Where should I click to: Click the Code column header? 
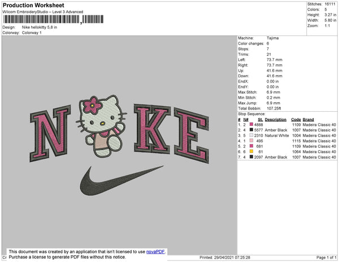pos(296,119)
